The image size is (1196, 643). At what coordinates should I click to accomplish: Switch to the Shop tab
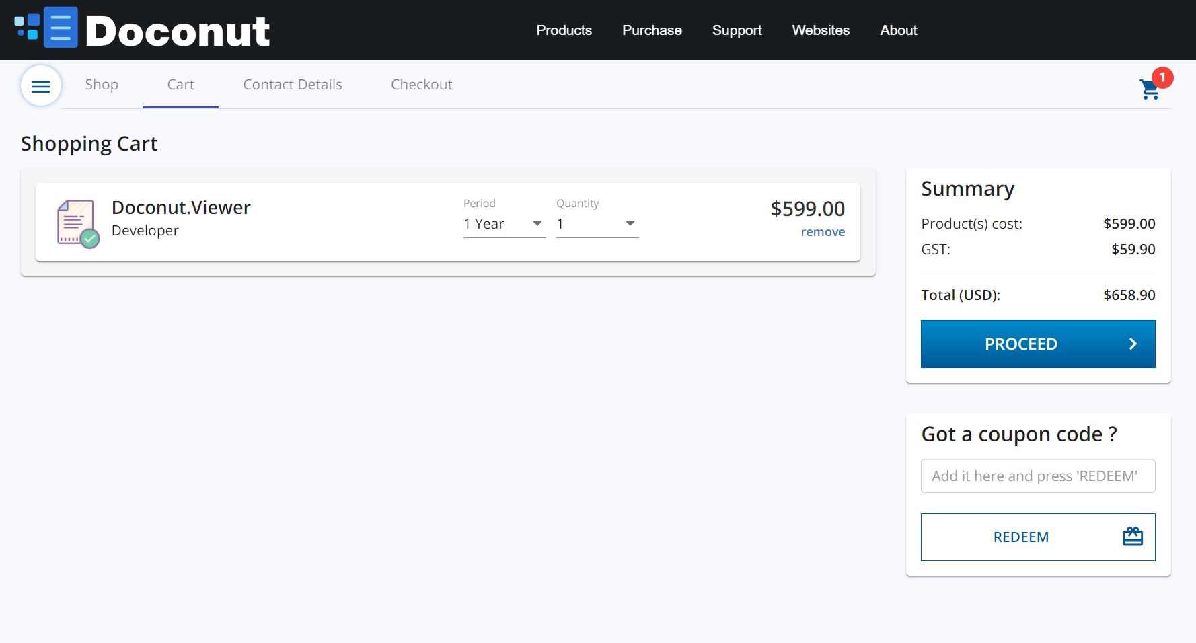pos(102,85)
